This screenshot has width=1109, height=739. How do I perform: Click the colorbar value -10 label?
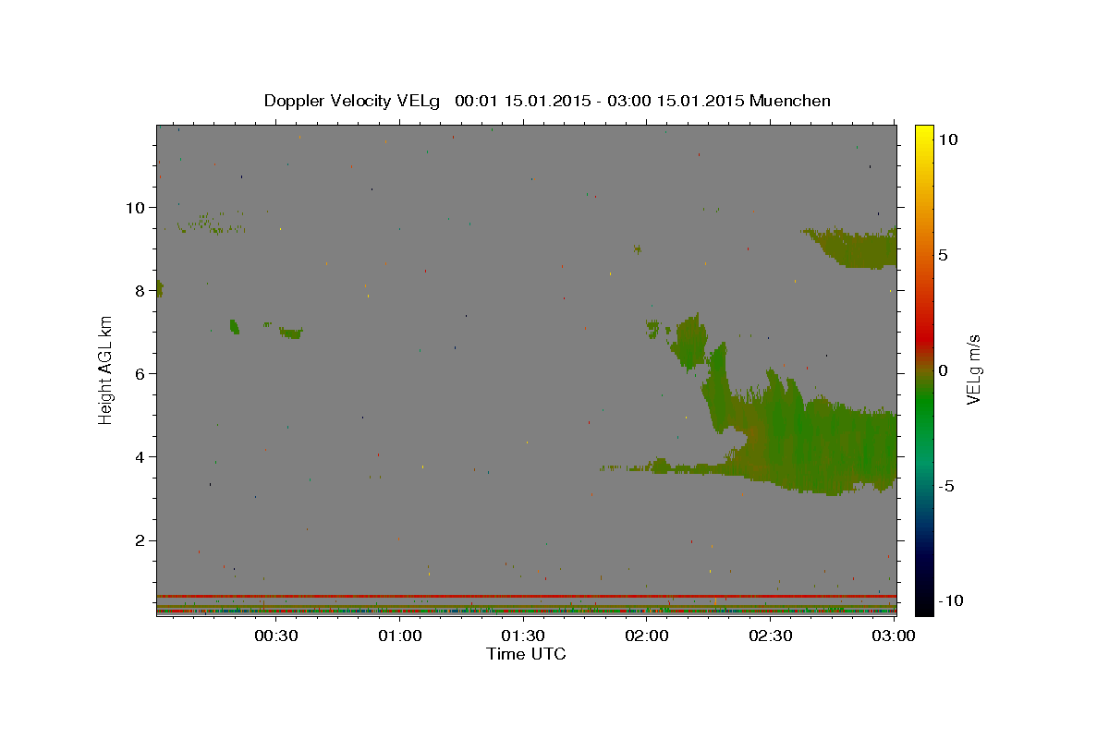click(950, 600)
